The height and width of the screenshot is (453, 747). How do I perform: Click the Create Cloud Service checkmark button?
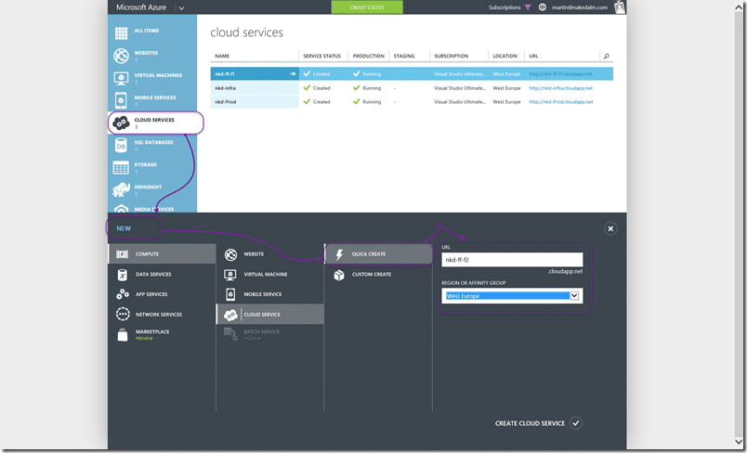pos(576,423)
